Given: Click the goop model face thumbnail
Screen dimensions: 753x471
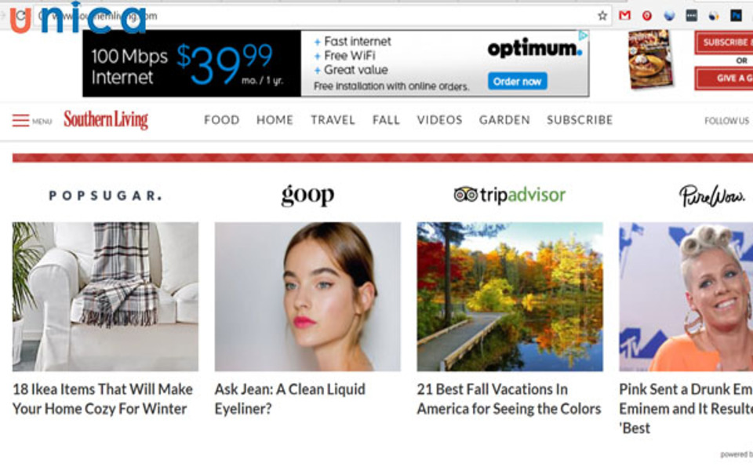Looking at the screenshot, I should tap(307, 297).
